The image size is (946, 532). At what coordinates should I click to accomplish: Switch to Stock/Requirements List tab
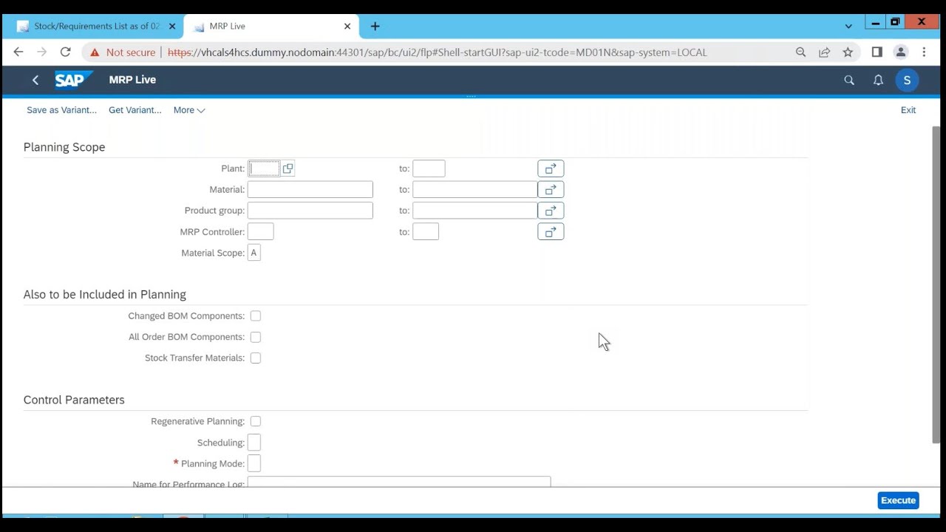pos(96,26)
